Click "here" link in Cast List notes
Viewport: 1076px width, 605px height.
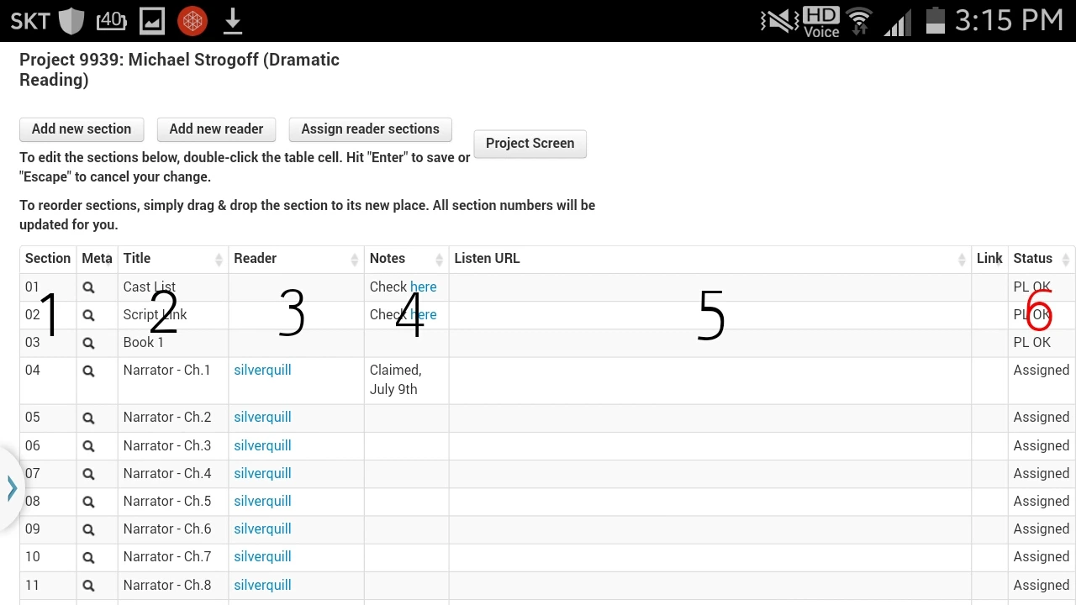click(424, 287)
